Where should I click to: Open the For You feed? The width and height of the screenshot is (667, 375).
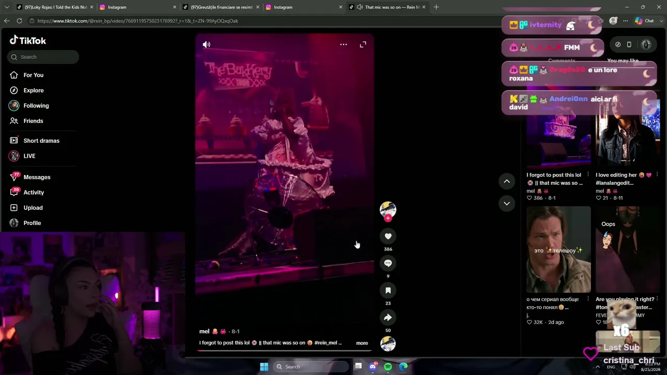[33, 75]
